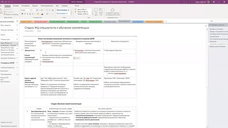
Task: Click Send page by email envelope icon
Action: pyautogui.click(x=113, y=12)
